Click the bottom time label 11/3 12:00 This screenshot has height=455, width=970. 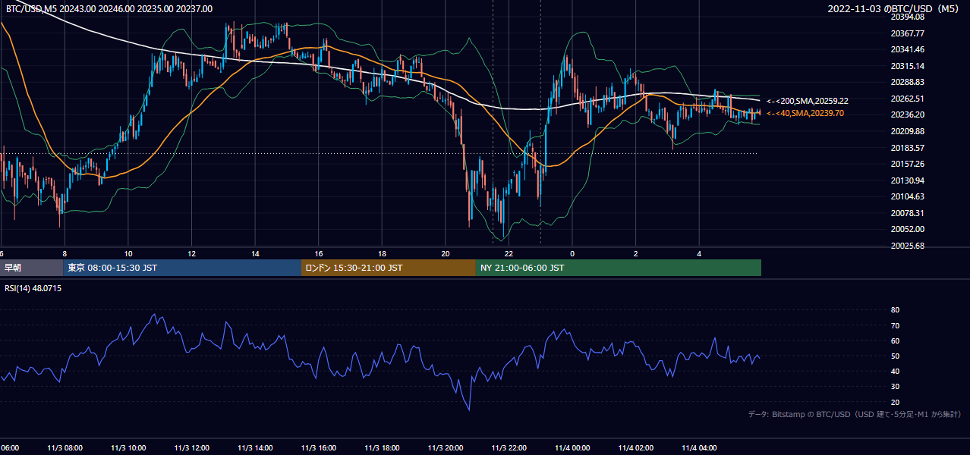191,448
